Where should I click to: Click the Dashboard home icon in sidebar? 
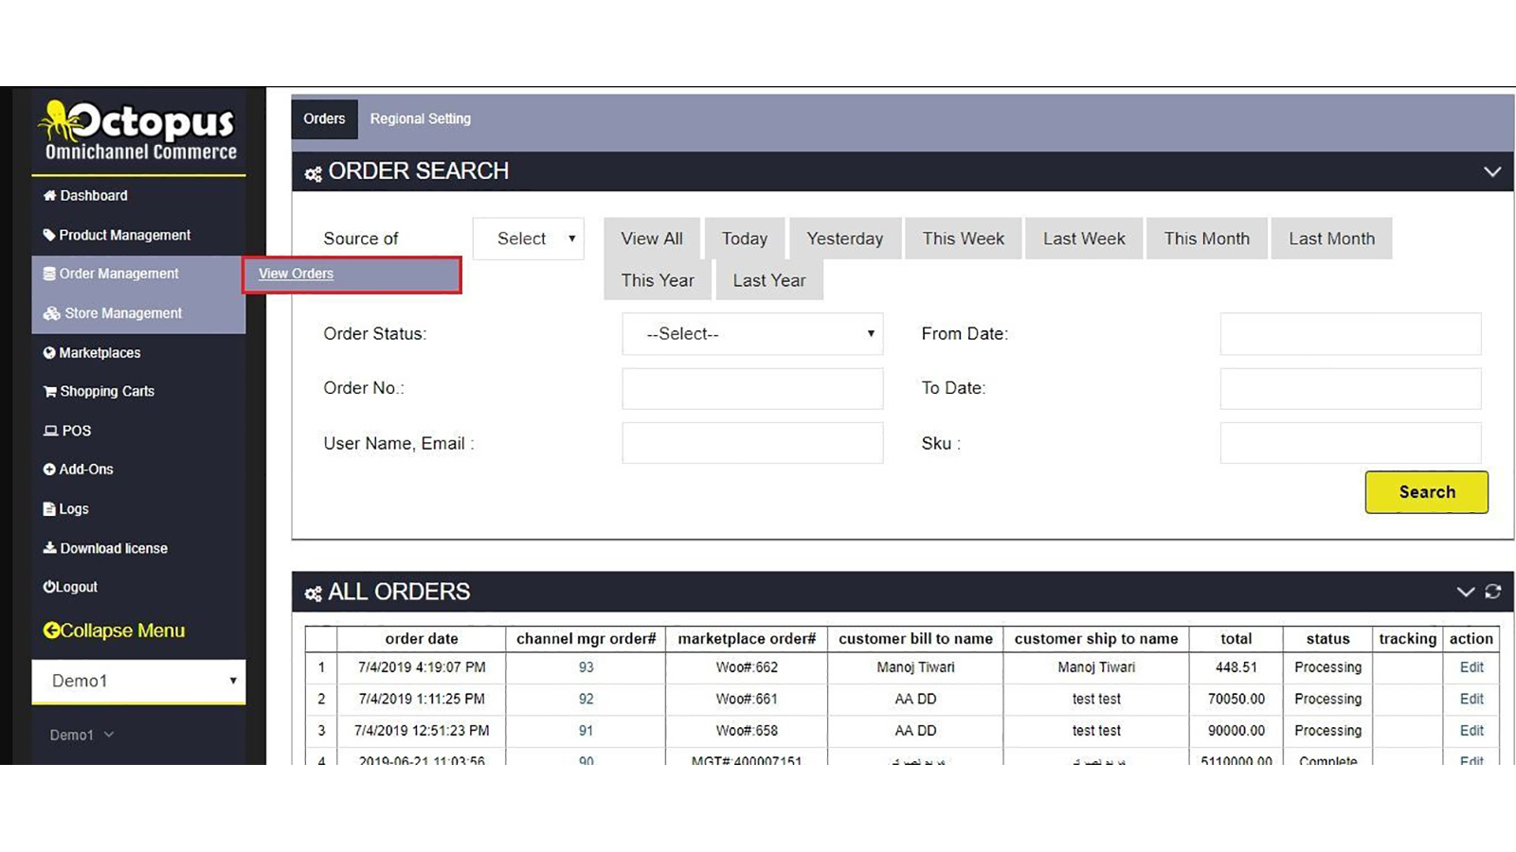pyautogui.click(x=49, y=196)
